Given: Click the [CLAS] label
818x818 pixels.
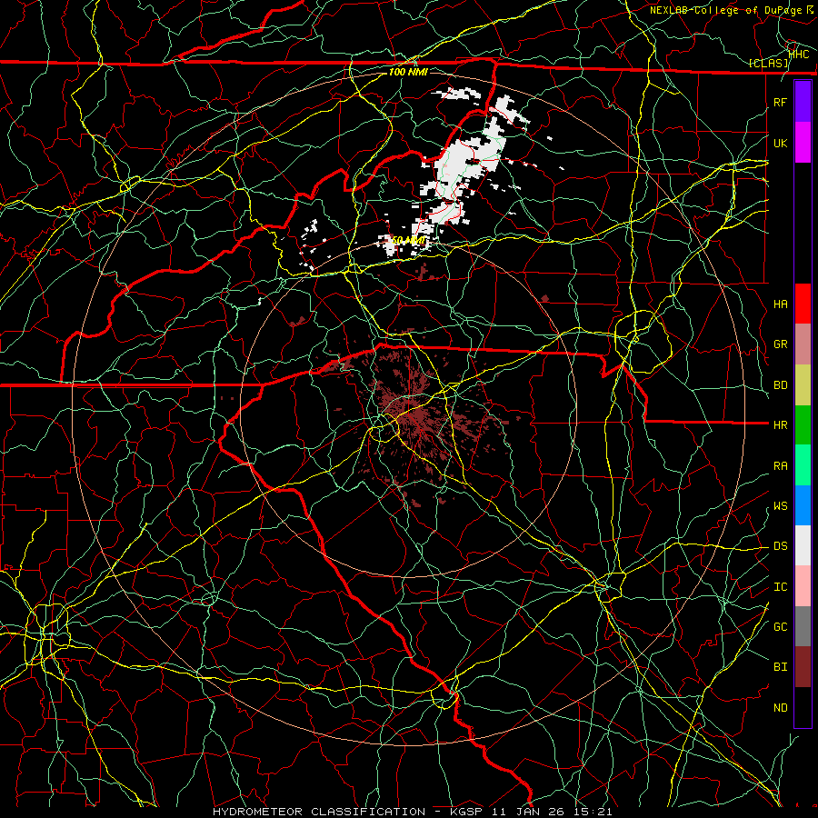Looking at the screenshot, I should click(x=768, y=64).
